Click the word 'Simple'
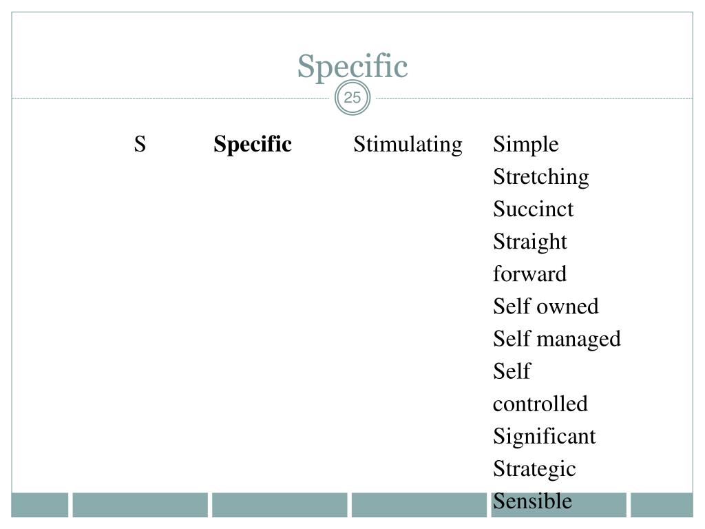This screenshot has height=529, width=705. point(525,145)
